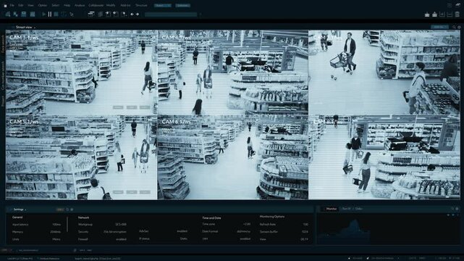Click the Security setting row
The width and height of the screenshot is (464, 261).
coord(102,232)
